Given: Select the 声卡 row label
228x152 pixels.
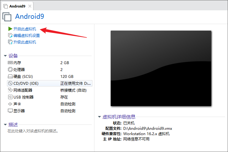Looking at the screenshot, I should pos(17,104).
